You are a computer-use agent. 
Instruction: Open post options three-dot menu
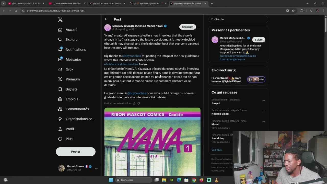click(x=199, y=27)
